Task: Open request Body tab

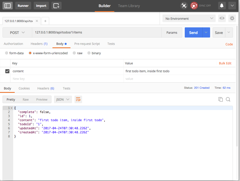Action: (61, 44)
